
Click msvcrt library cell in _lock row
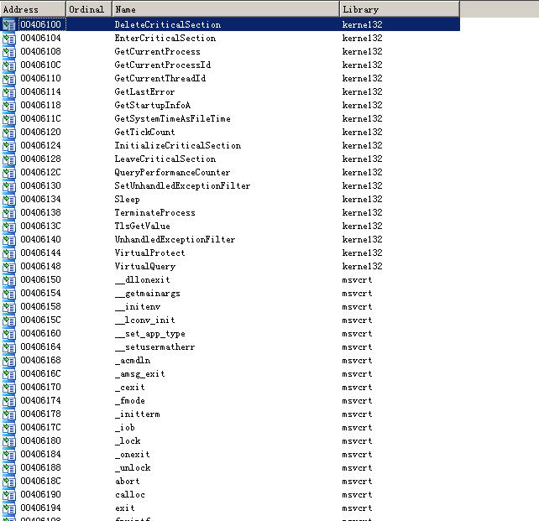357,441
